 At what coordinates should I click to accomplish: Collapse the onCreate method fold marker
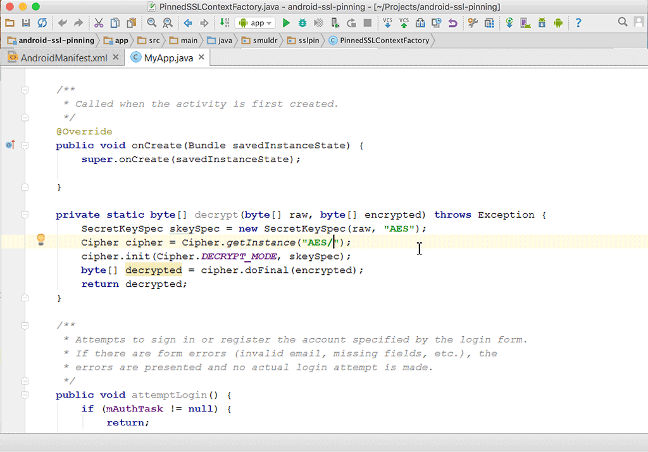click(x=25, y=146)
